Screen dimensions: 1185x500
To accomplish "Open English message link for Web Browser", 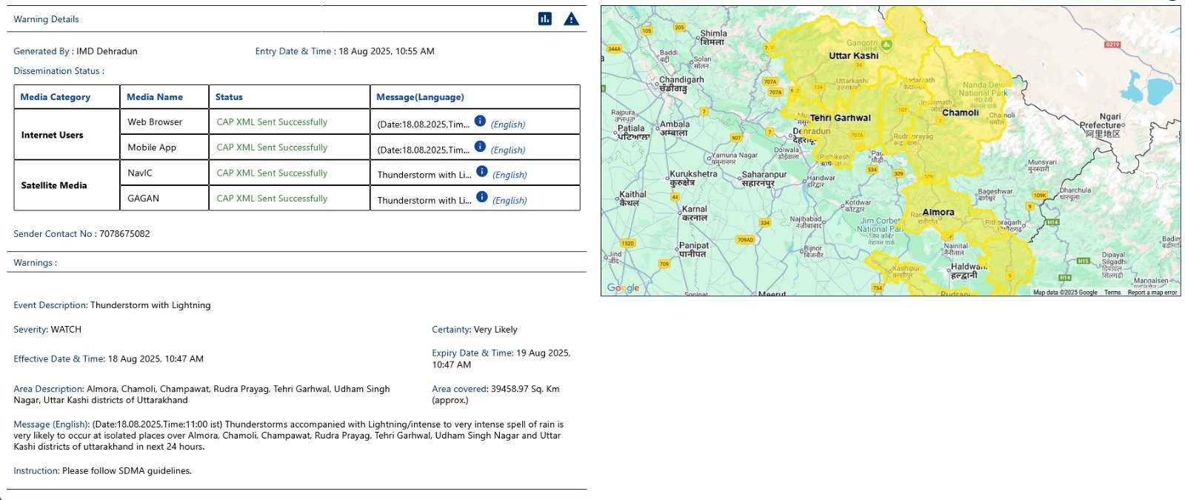I will (508, 124).
